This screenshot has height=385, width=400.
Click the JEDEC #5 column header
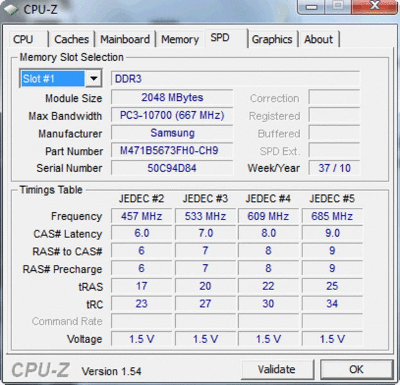pos(332,199)
